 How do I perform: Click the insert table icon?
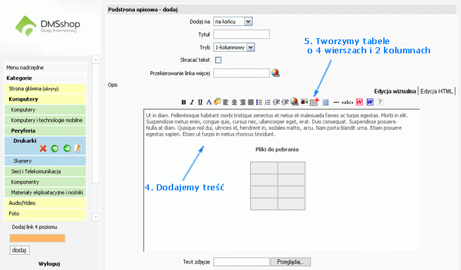coord(314,102)
